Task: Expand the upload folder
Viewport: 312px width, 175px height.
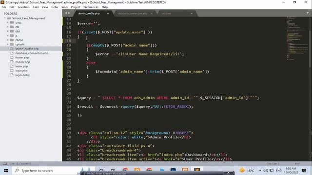Action: click(8, 44)
